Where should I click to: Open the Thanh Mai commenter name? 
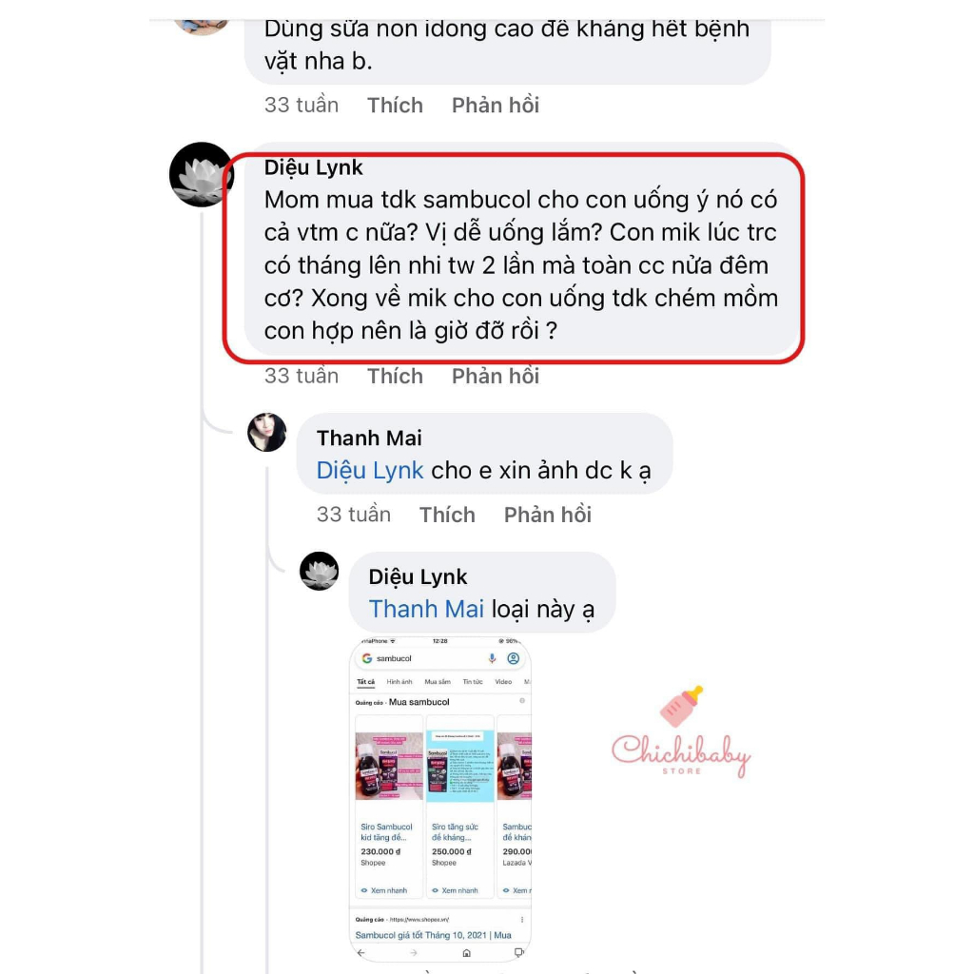369,438
